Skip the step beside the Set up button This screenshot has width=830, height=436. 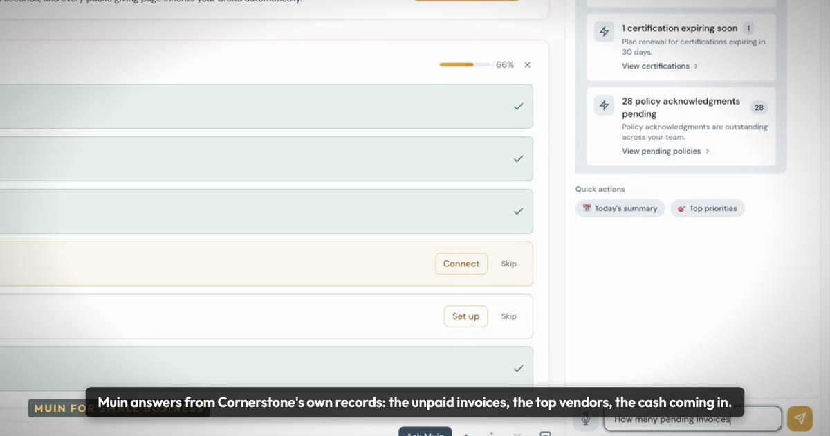point(508,316)
